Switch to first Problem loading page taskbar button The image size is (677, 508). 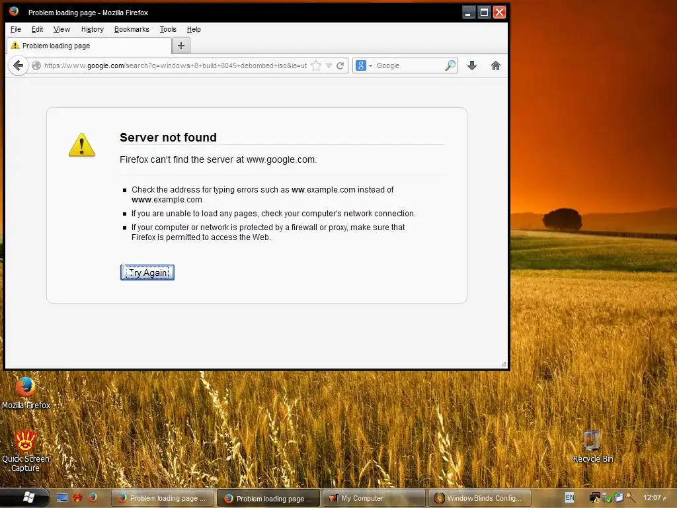(x=163, y=498)
